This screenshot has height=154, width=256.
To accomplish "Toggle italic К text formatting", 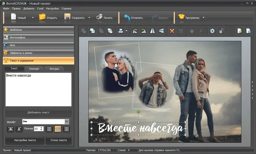I will [19, 129].
